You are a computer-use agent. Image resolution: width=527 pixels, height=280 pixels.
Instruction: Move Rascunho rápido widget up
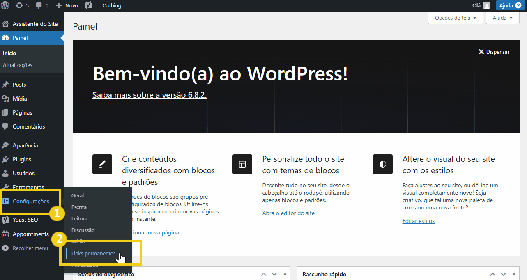(493, 274)
